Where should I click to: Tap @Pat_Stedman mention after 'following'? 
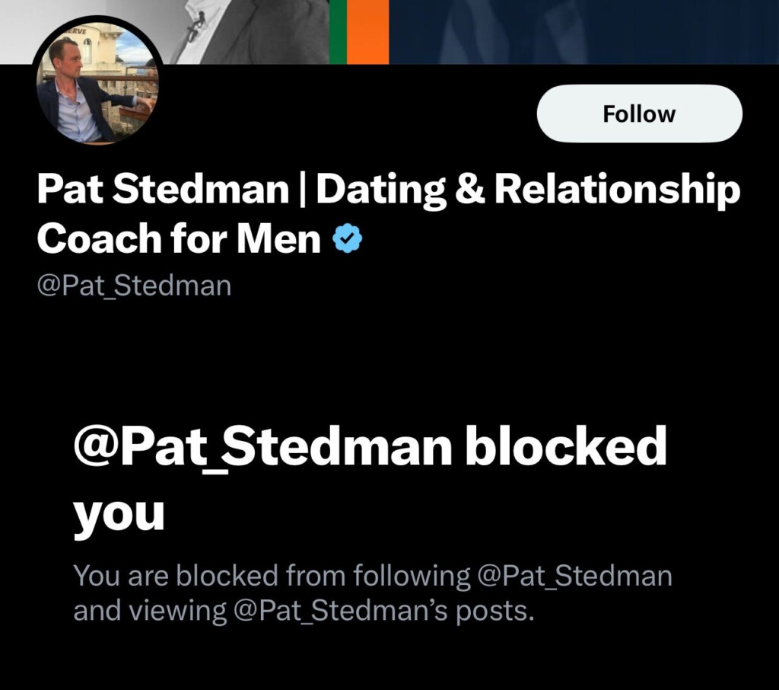point(574,576)
